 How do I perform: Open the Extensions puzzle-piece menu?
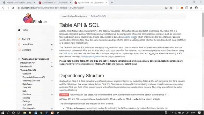[x=191, y=8]
